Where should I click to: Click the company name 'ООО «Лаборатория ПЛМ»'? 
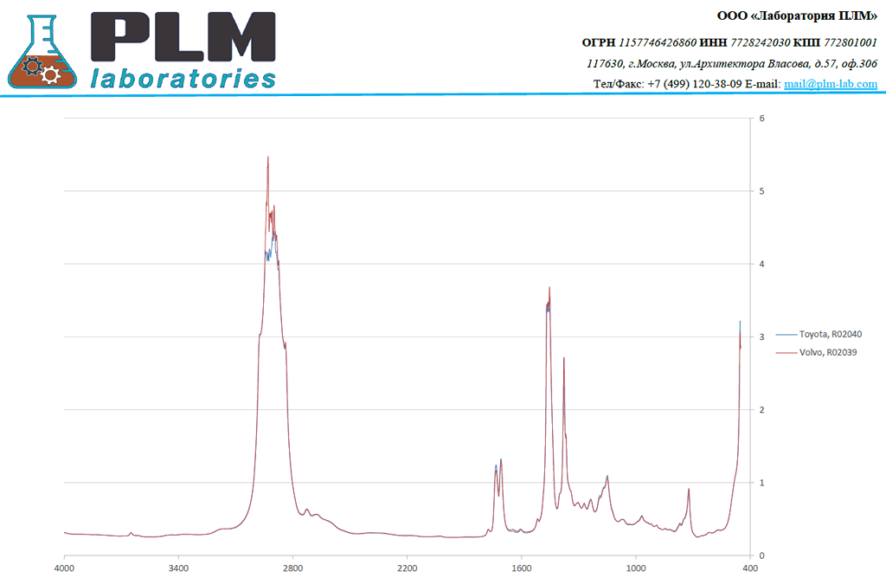pos(797,16)
